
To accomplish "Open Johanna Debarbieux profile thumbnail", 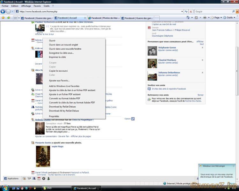I will (x=152, y=76).
